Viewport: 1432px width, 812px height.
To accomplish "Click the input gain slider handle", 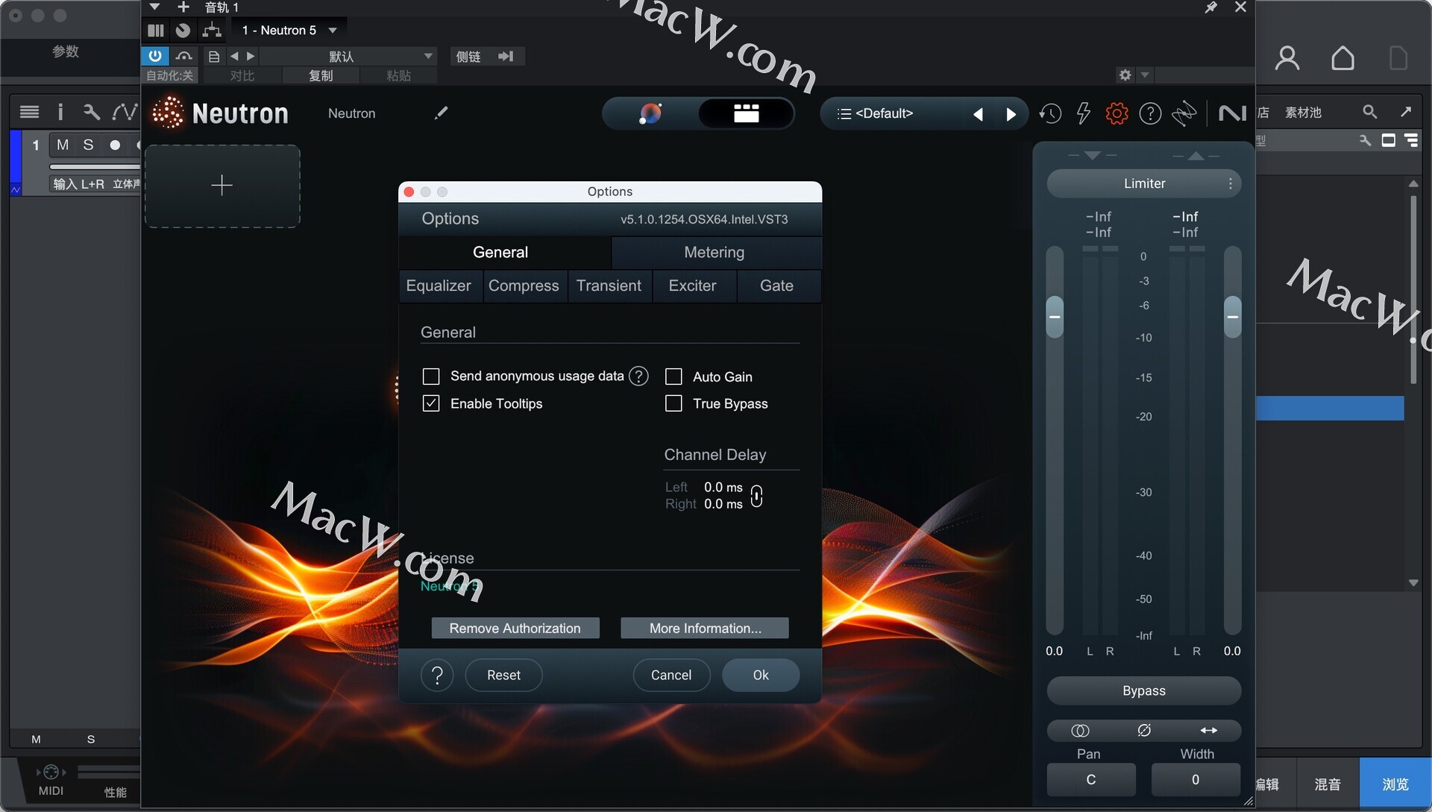I will [1055, 316].
